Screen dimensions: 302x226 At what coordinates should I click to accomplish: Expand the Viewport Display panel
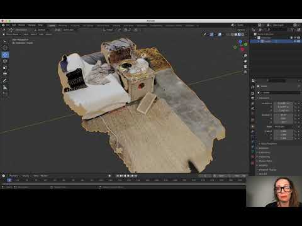coord(266,169)
